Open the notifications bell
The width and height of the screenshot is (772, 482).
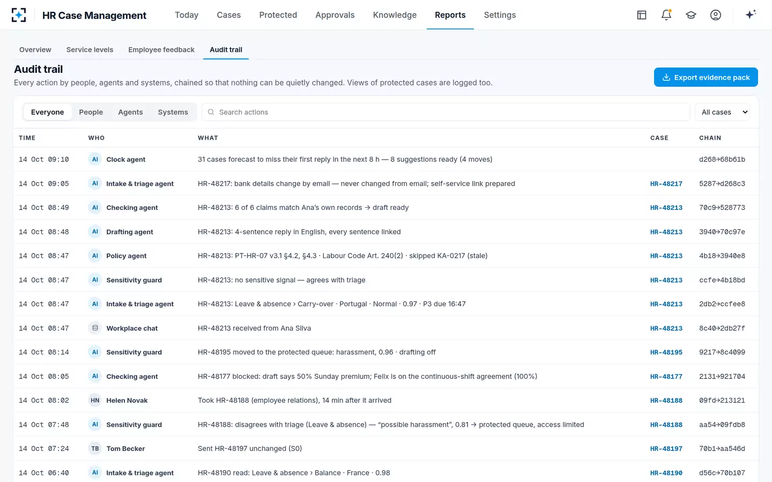click(666, 15)
